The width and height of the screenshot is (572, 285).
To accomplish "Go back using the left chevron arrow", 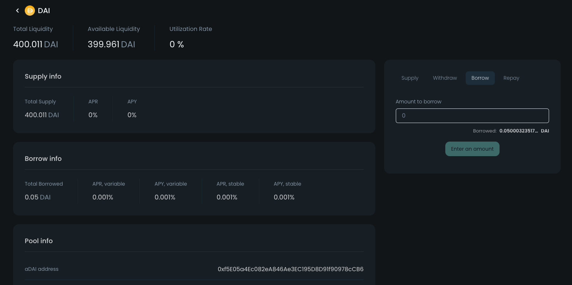I will click(x=17, y=11).
